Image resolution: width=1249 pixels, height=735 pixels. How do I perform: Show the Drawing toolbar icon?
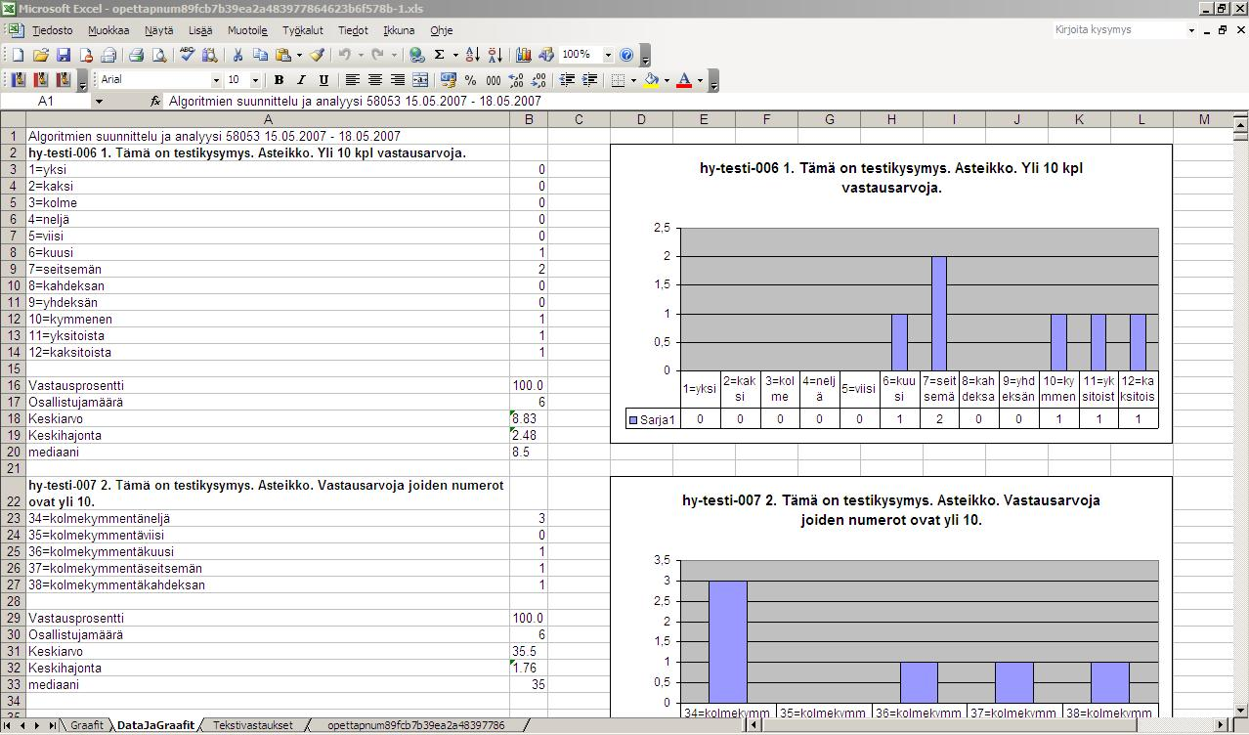(546, 55)
